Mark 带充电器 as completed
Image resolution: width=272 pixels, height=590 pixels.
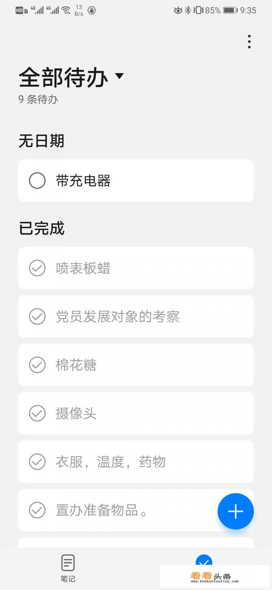pos(37,180)
